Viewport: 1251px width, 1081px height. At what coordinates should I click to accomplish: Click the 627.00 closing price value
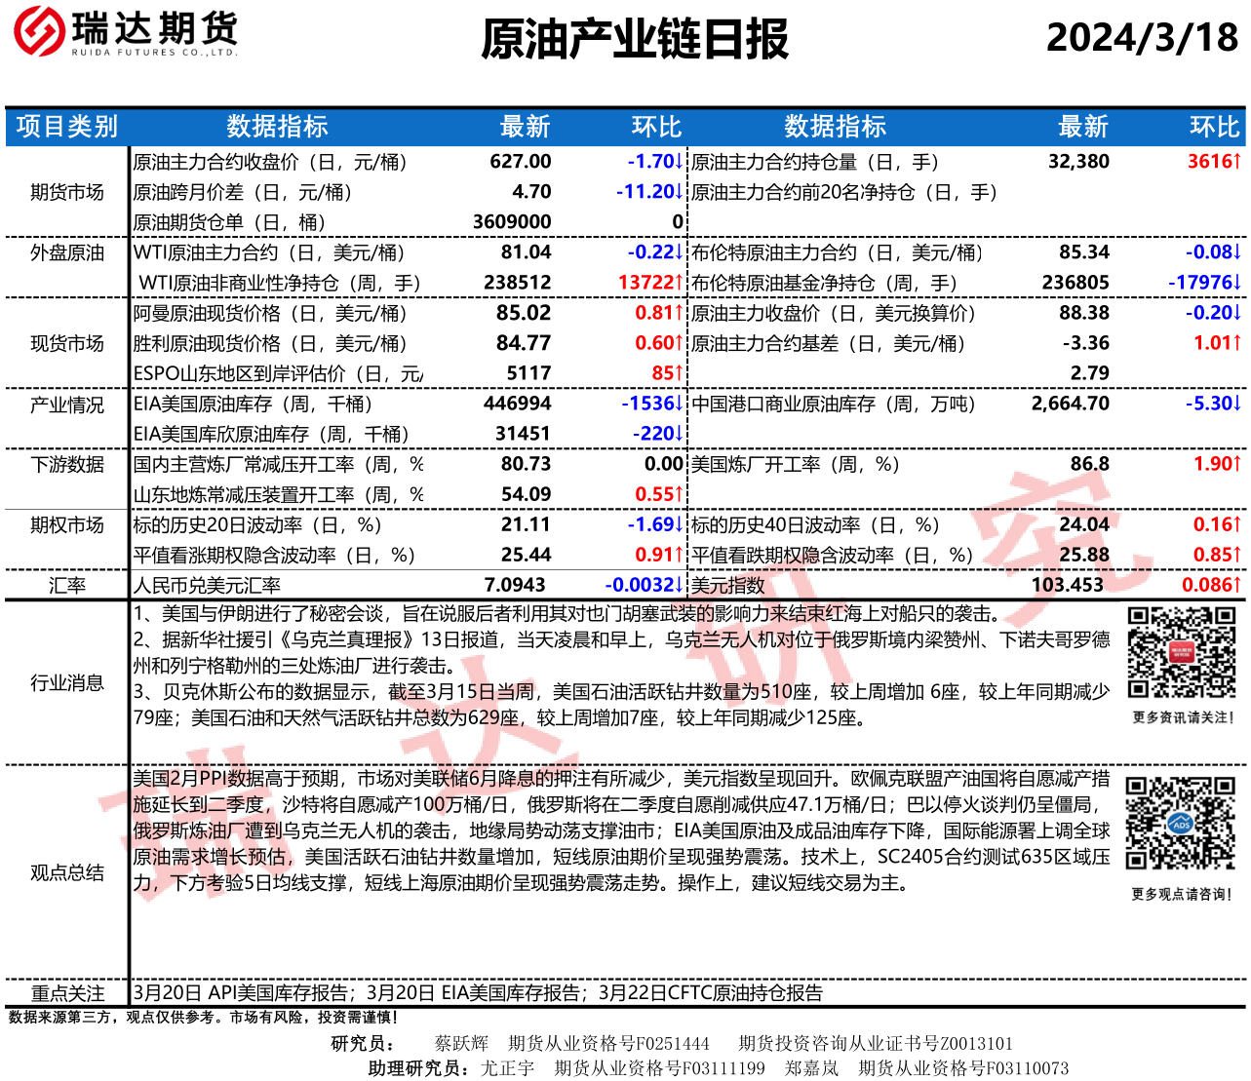click(x=520, y=162)
